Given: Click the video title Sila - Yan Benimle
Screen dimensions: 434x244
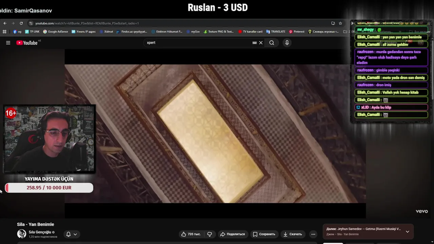Looking at the screenshot, I should pyautogui.click(x=36, y=224).
